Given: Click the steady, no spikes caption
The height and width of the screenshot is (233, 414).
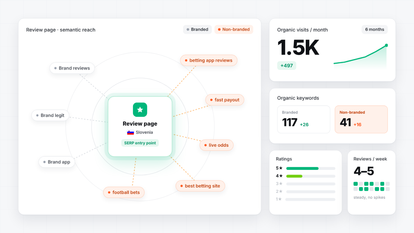Looking at the screenshot, I should (369, 197).
